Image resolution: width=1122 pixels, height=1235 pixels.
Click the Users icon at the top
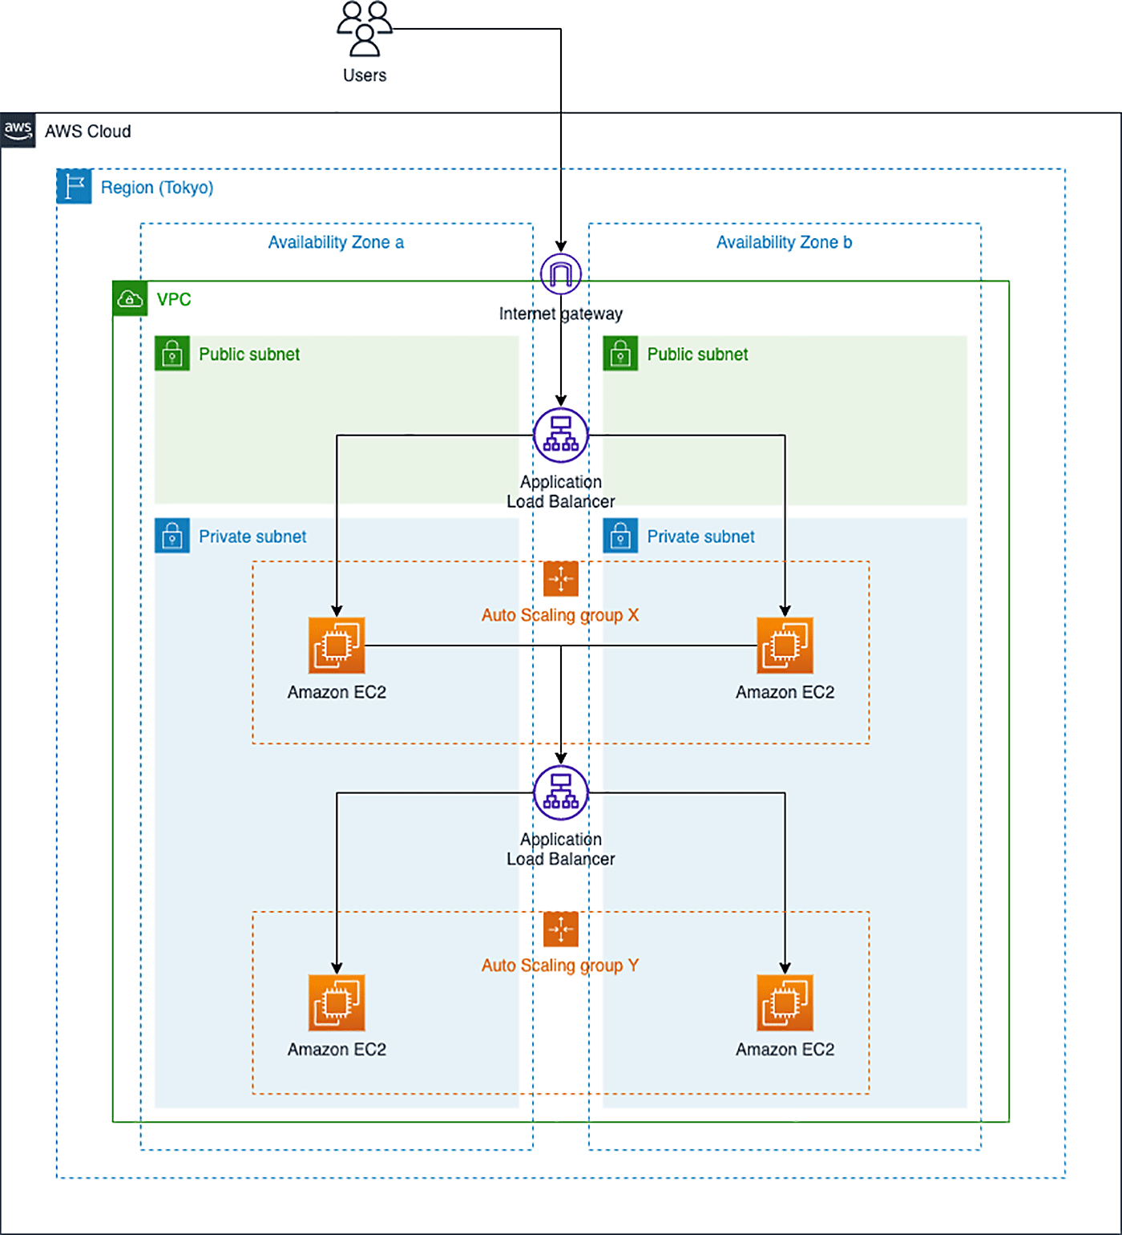[x=365, y=29]
